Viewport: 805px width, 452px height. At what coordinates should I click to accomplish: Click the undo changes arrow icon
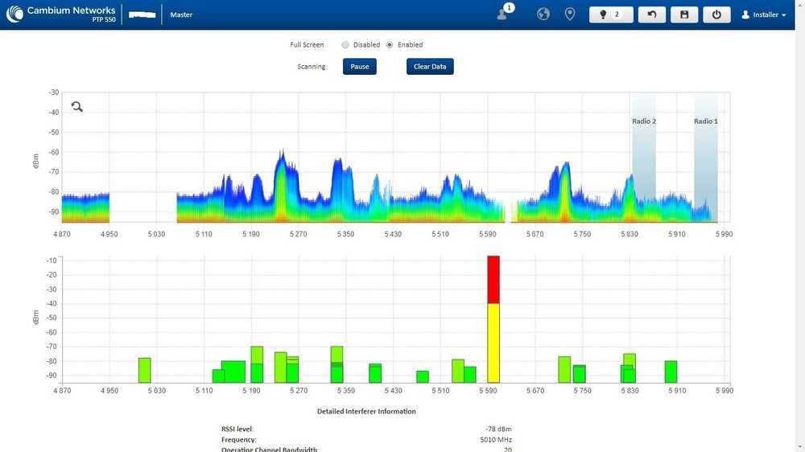(x=651, y=14)
